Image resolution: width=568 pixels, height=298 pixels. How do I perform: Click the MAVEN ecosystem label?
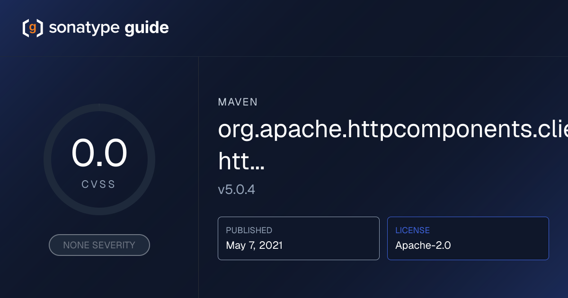click(238, 102)
